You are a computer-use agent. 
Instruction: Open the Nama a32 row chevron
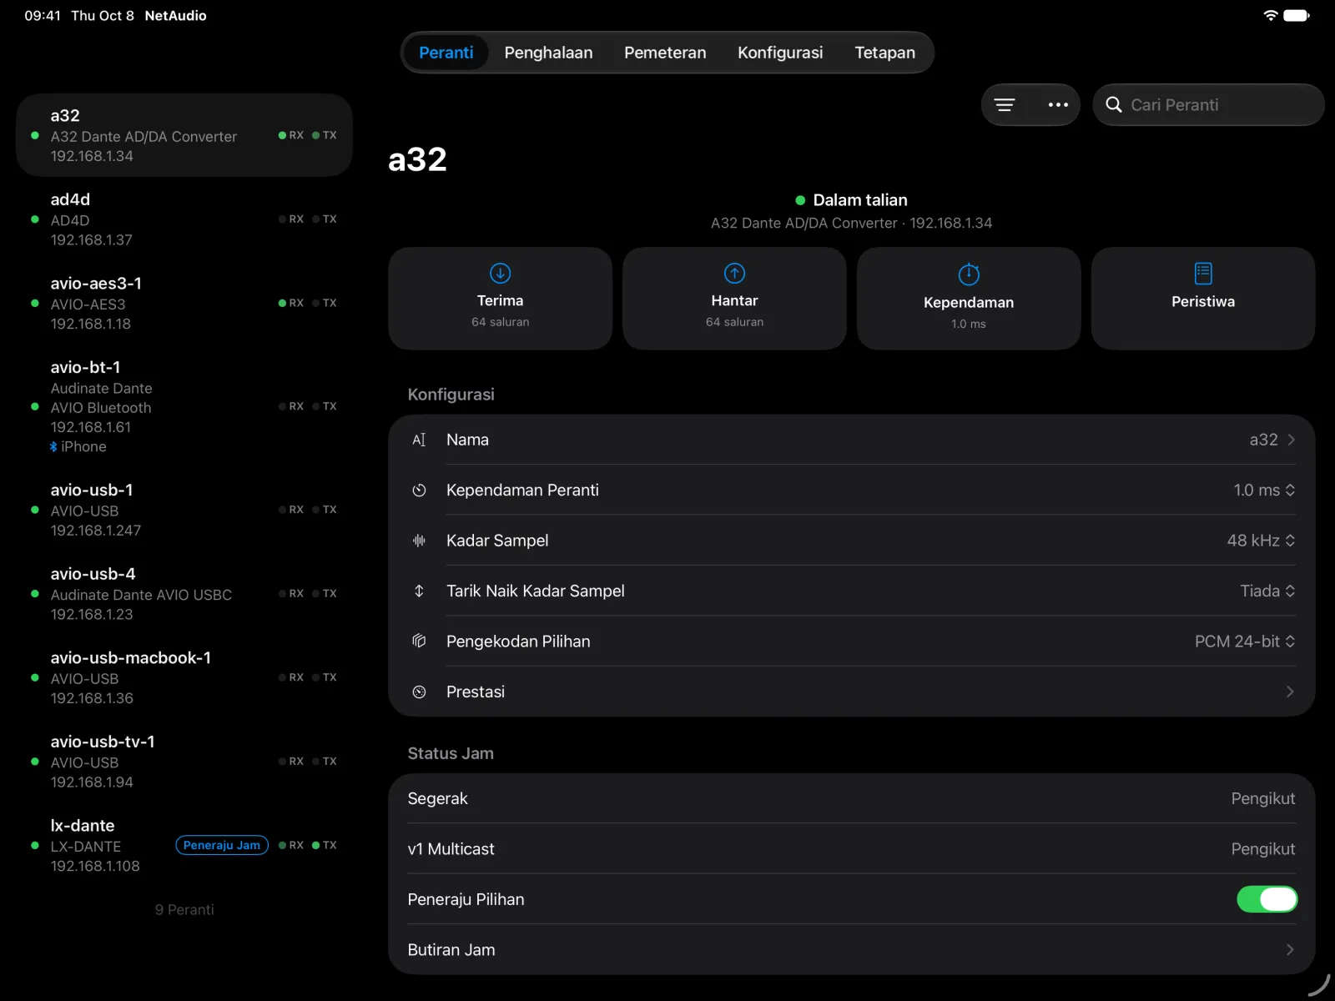(x=1291, y=440)
